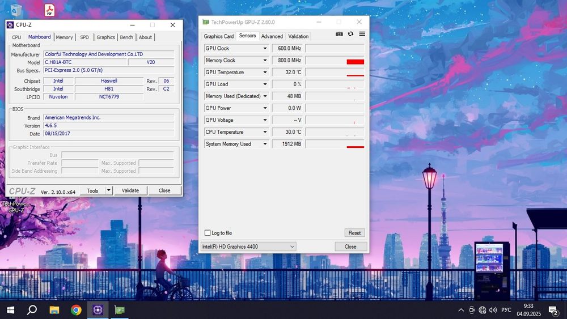This screenshot has height=319, width=567.
Task: Click the GPU-Z refresh icon
Action: pos(350,34)
